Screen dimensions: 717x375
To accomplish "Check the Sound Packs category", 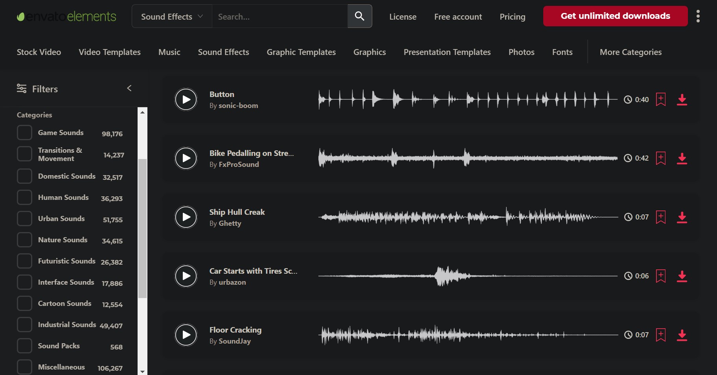I will 24,346.
